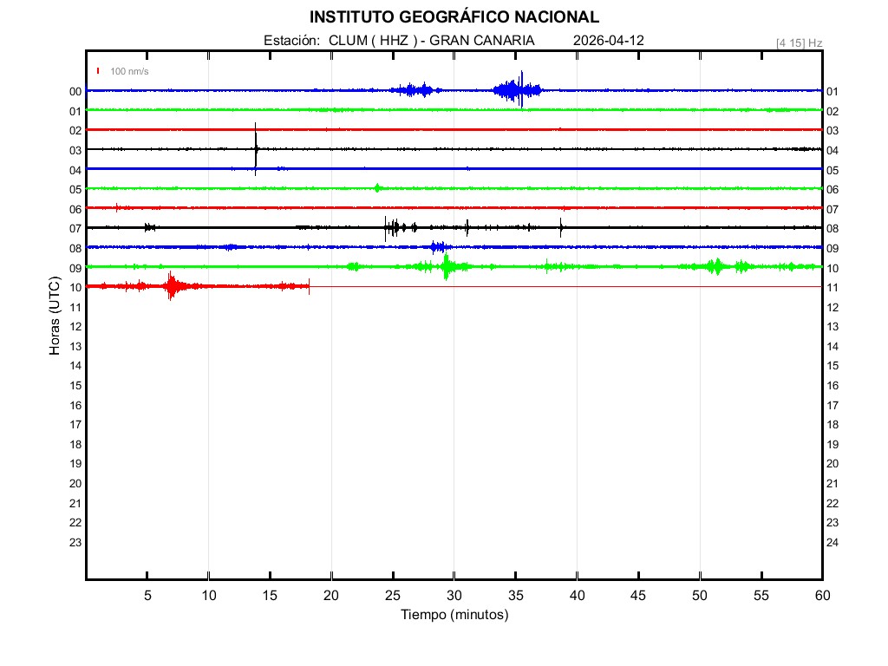Select the hour 24 label on the right axis

(832, 543)
